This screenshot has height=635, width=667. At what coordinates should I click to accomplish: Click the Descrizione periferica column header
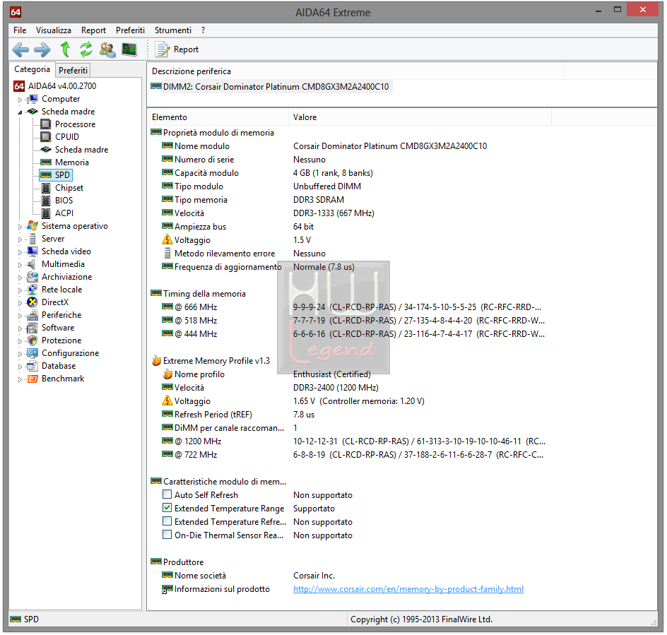355,71
